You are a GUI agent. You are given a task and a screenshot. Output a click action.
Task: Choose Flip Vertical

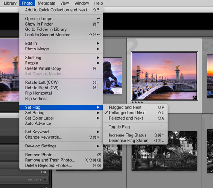[61, 99]
